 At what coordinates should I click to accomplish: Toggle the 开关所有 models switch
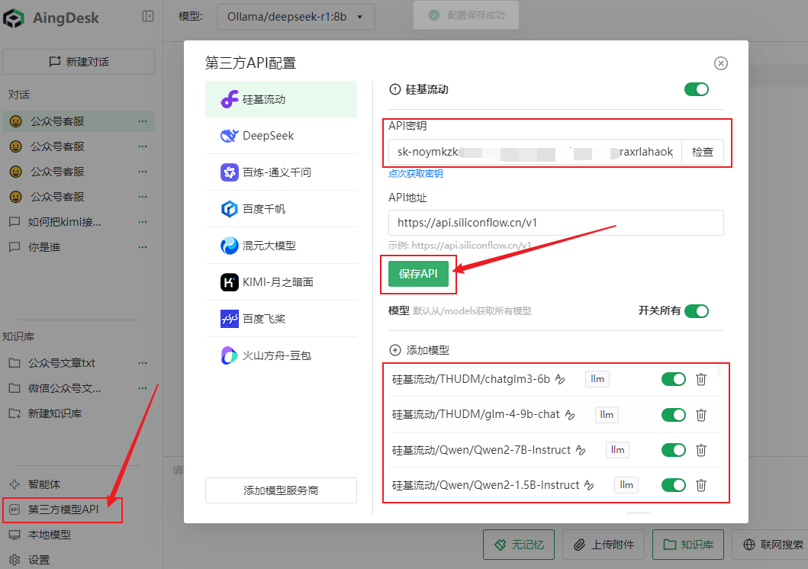[696, 311]
